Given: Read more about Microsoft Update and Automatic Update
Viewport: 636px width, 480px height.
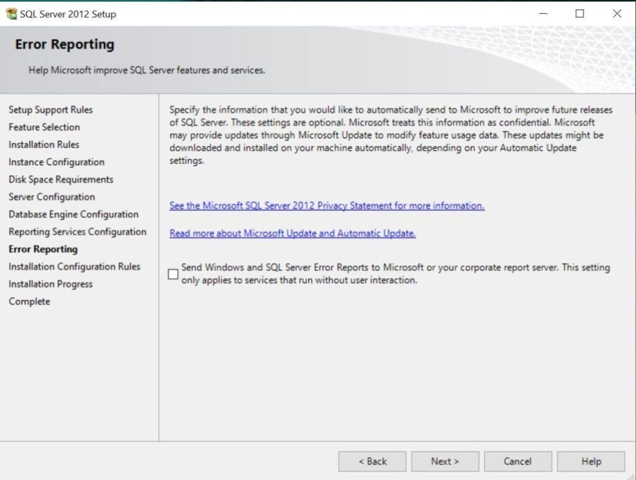Looking at the screenshot, I should pos(293,233).
